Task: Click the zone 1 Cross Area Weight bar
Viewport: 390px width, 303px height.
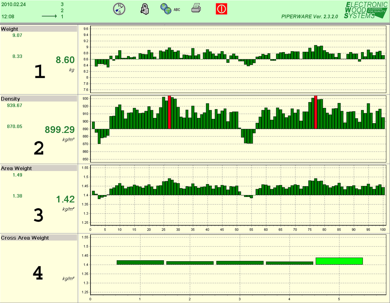Action: pos(140,262)
